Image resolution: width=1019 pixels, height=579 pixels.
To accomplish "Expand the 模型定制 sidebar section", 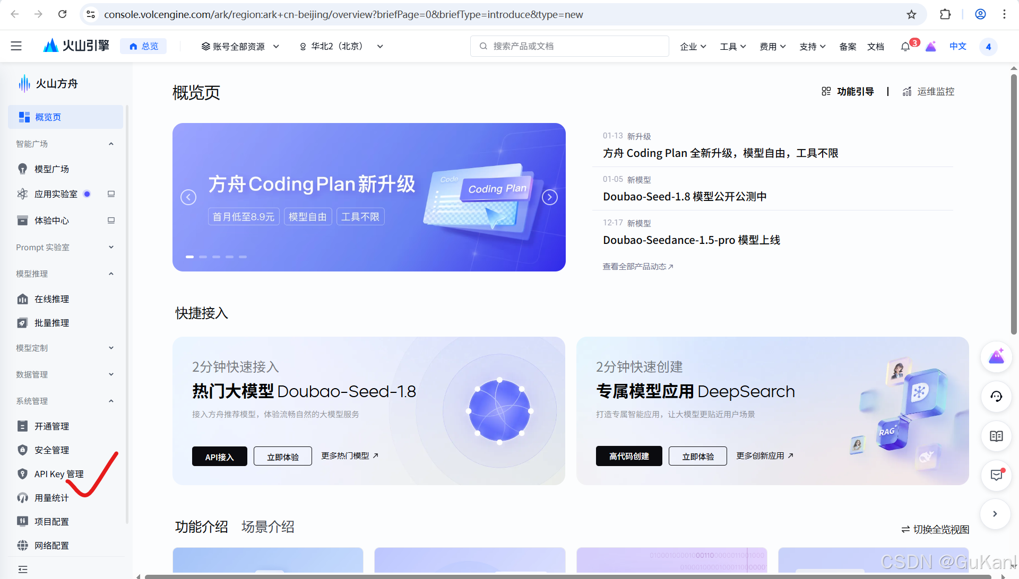I will coord(111,348).
